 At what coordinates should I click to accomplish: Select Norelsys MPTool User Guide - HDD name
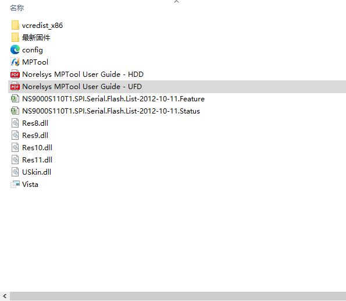point(83,75)
